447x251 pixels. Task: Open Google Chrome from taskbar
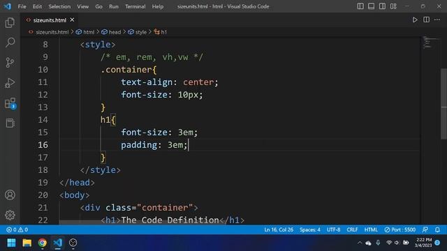(x=43, y=243)
